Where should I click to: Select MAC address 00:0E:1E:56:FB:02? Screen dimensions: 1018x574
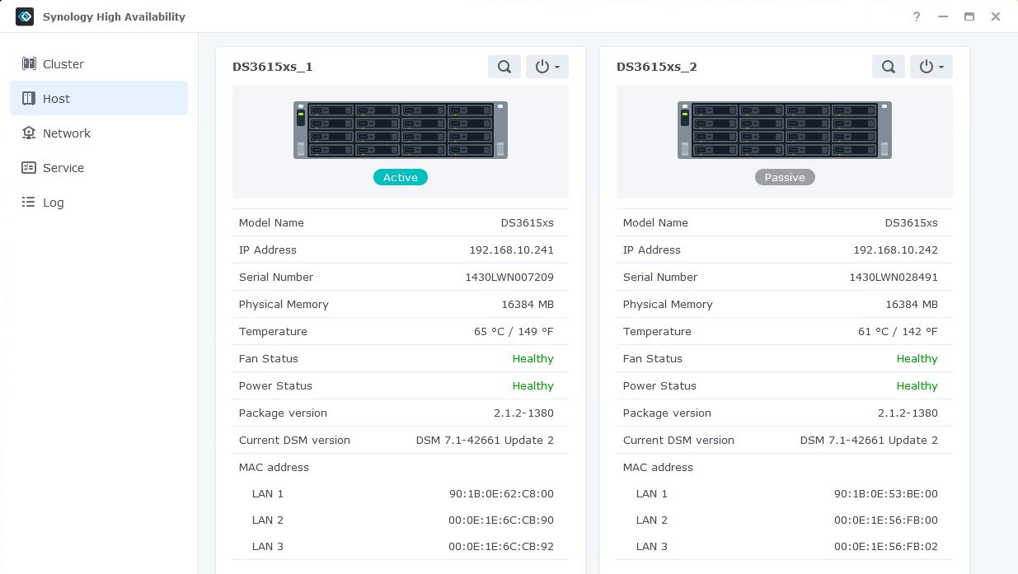[886, 546]
